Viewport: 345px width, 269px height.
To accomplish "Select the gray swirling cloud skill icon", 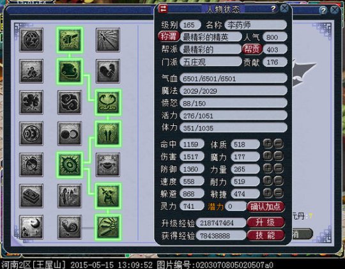I will 70,102.
